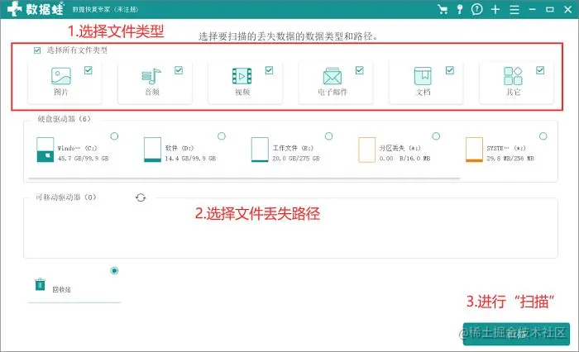
Task: Click the horizontal scrollbar under hard drives
Action: coord(244,178)
